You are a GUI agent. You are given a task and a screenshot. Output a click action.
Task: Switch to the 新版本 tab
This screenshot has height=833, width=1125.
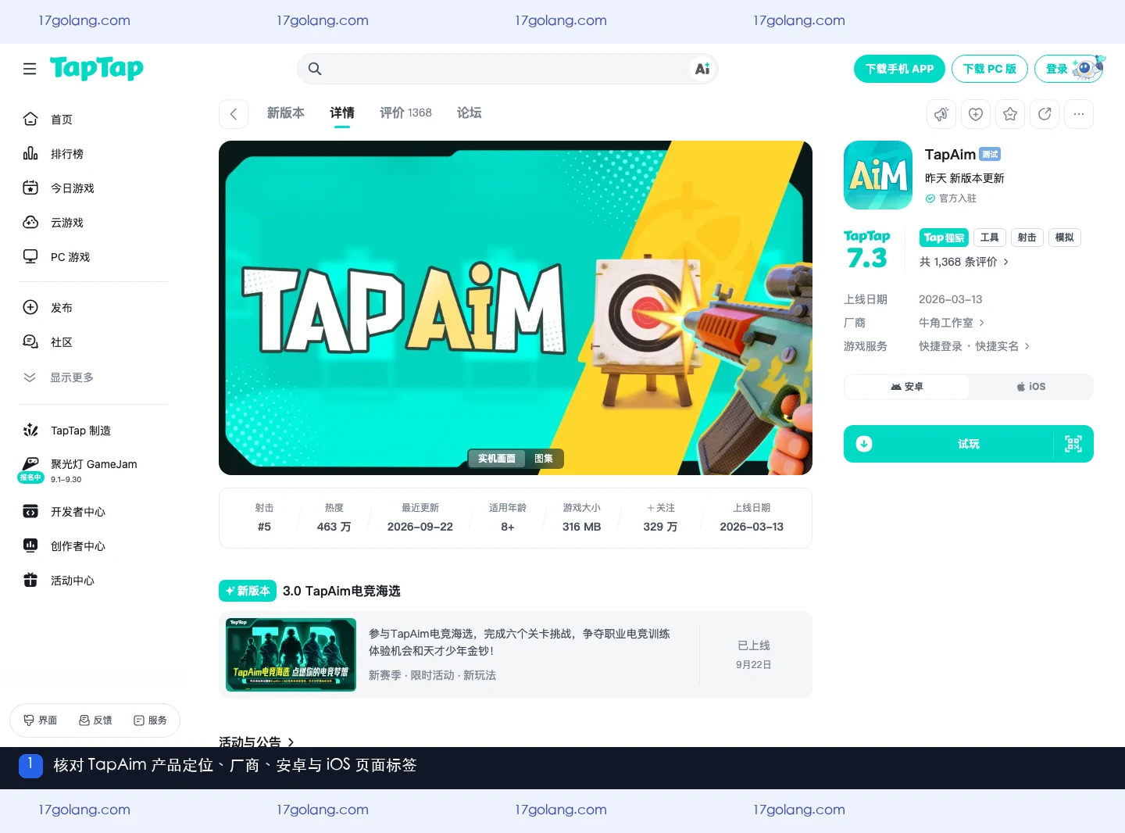(286, 113)
